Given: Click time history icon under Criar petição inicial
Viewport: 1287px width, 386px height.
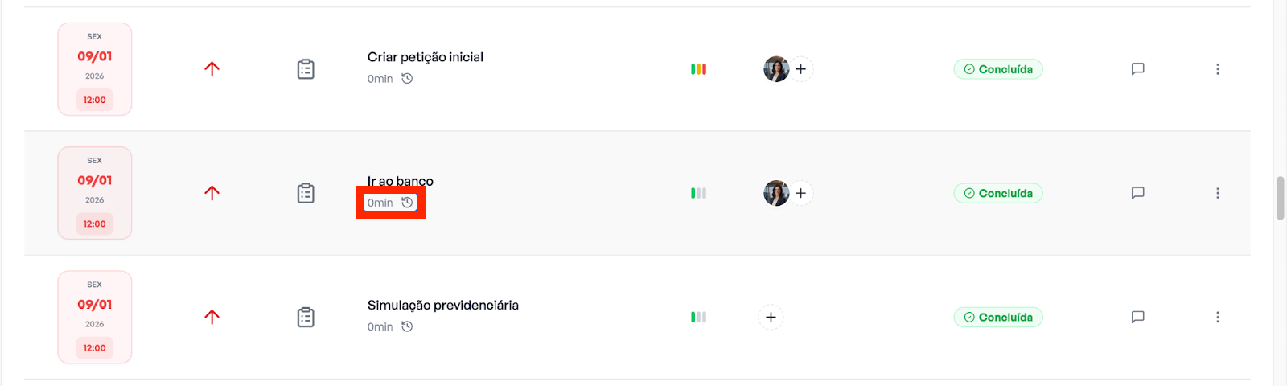Looking at the screenshot, I should click(407, 79).
